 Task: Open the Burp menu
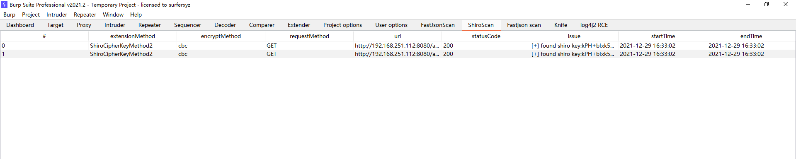pos(9,14)
